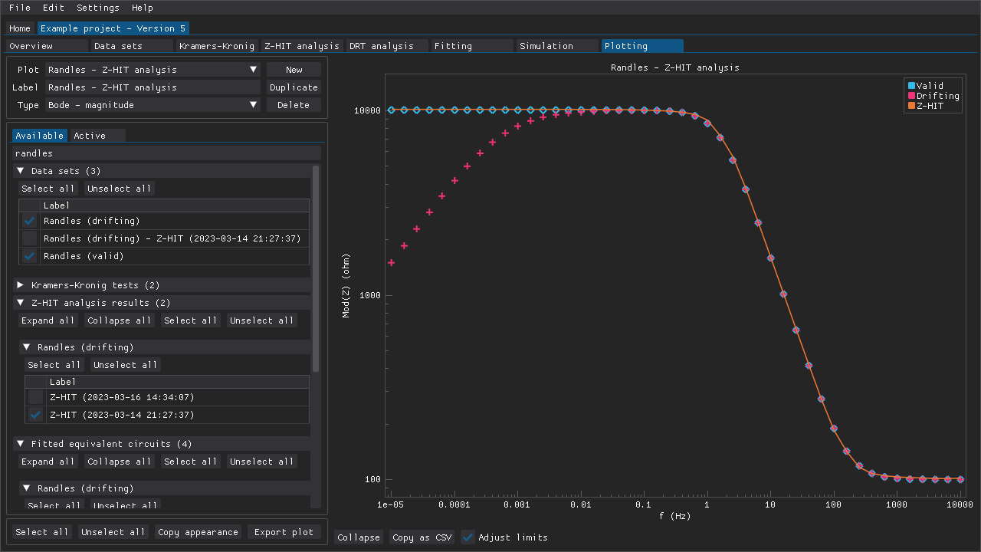Open the Edit menu
This screenshot has height=552, width=981.
(x=54, y=8)
